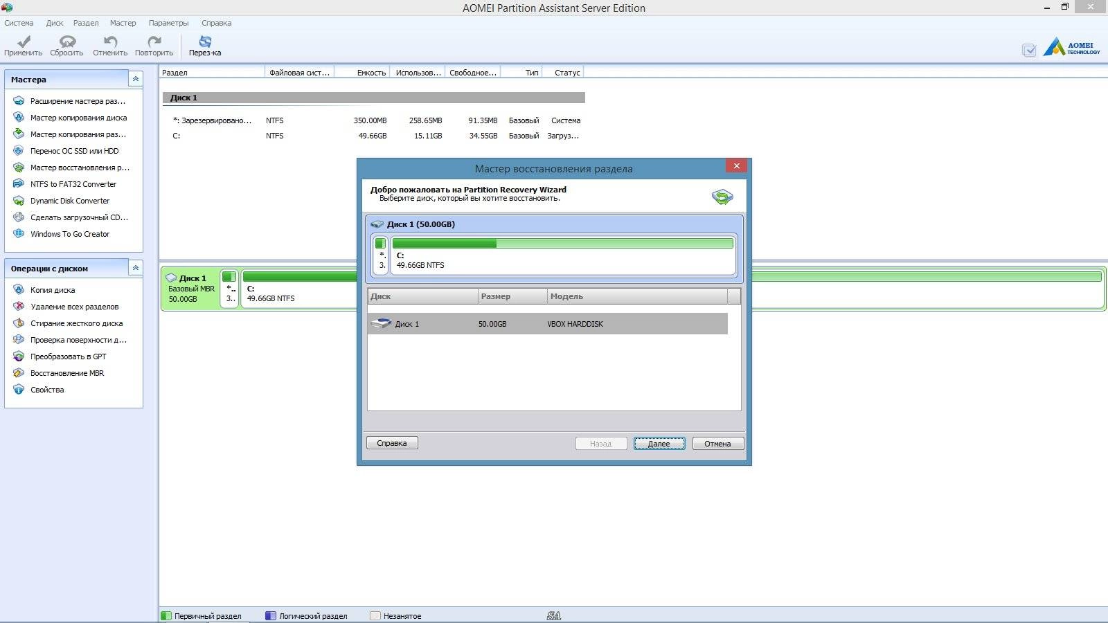Click the wizard recovery icon in dialog header
Viewport: 1108px width, 623px height.
pyautogui.click(x=722, y=197)
